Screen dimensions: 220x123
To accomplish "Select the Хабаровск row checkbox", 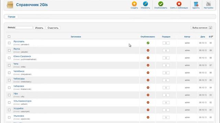I will tap(9, 87).
